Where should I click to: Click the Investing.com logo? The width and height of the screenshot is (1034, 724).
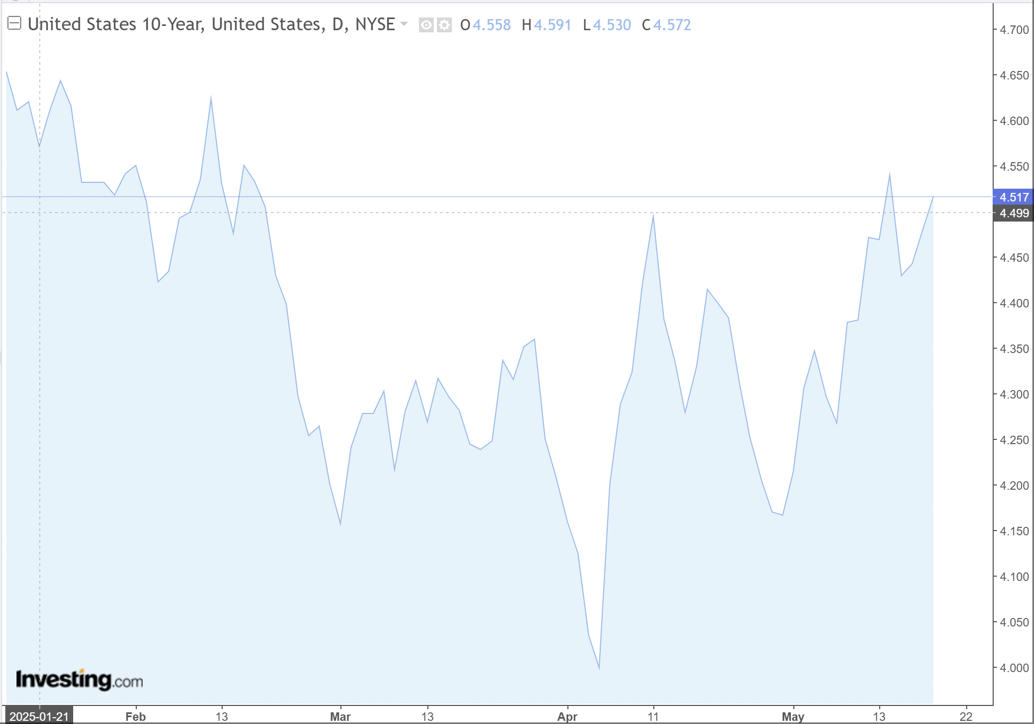[x=80, y=679]
